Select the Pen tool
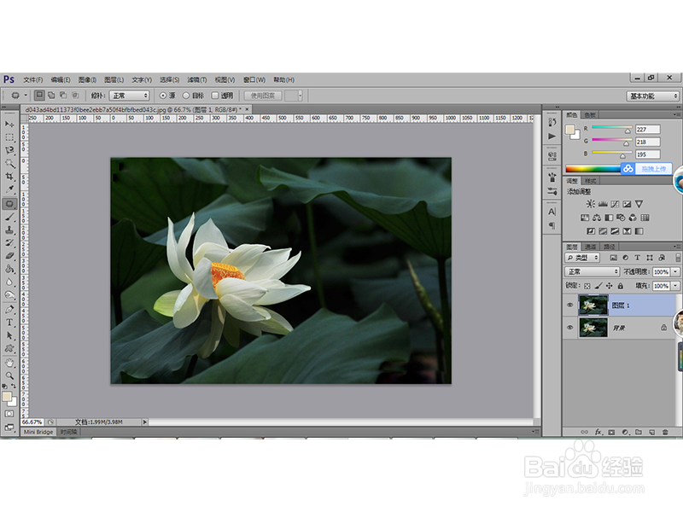Image resolution: width=683 pixels, height=512 pixels. [9, 310]
